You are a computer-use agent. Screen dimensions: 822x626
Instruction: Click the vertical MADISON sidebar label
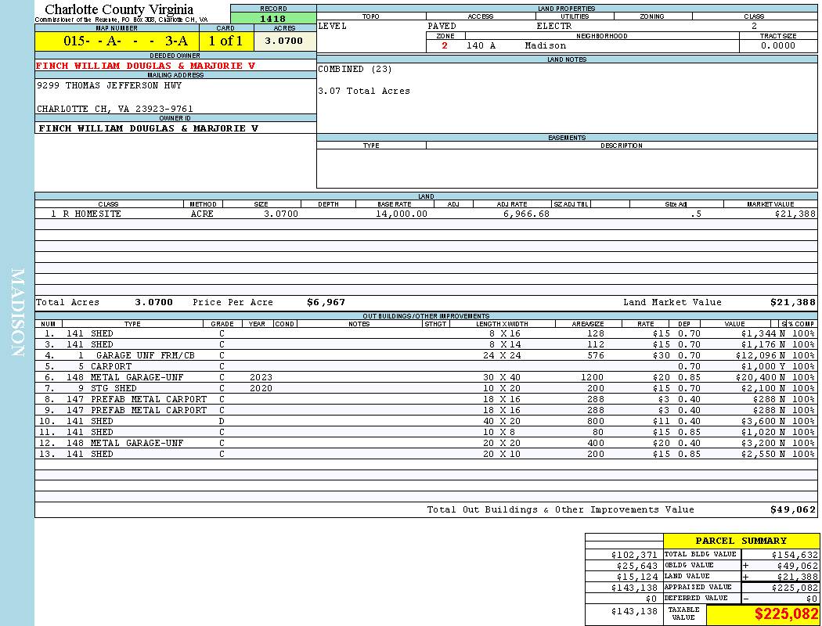(17, 313)
